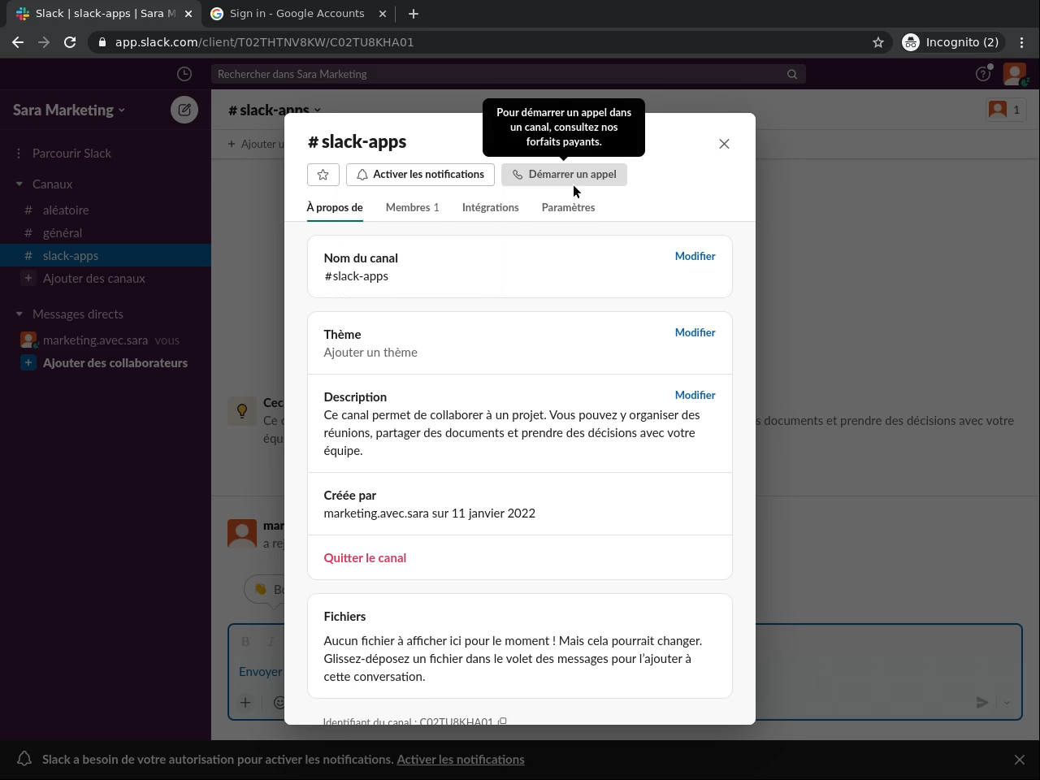The width and height of the screenshot is (1040, 780).
Task: Click Modifier next to Thème
Action: [x=695, y=332]
